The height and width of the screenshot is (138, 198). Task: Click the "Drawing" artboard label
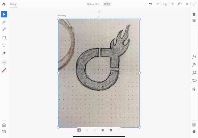[62, 16]
